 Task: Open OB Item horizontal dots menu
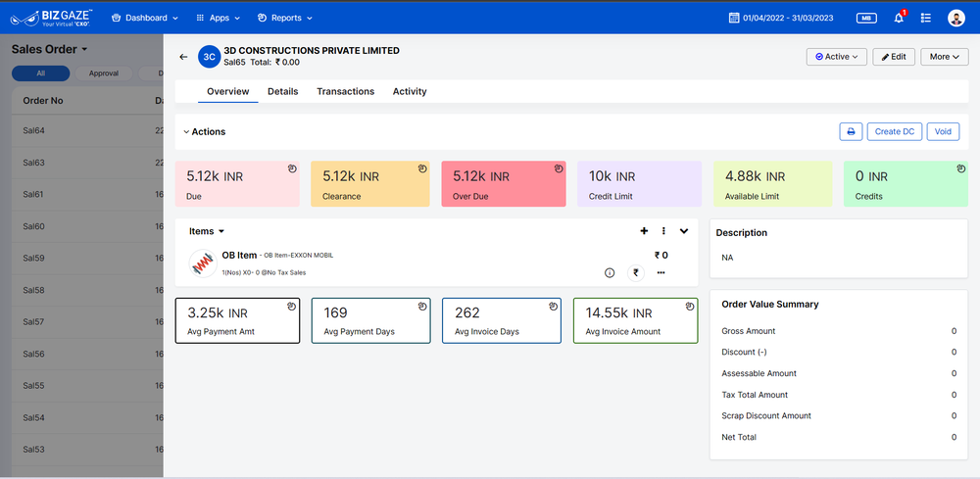(661, 273)
